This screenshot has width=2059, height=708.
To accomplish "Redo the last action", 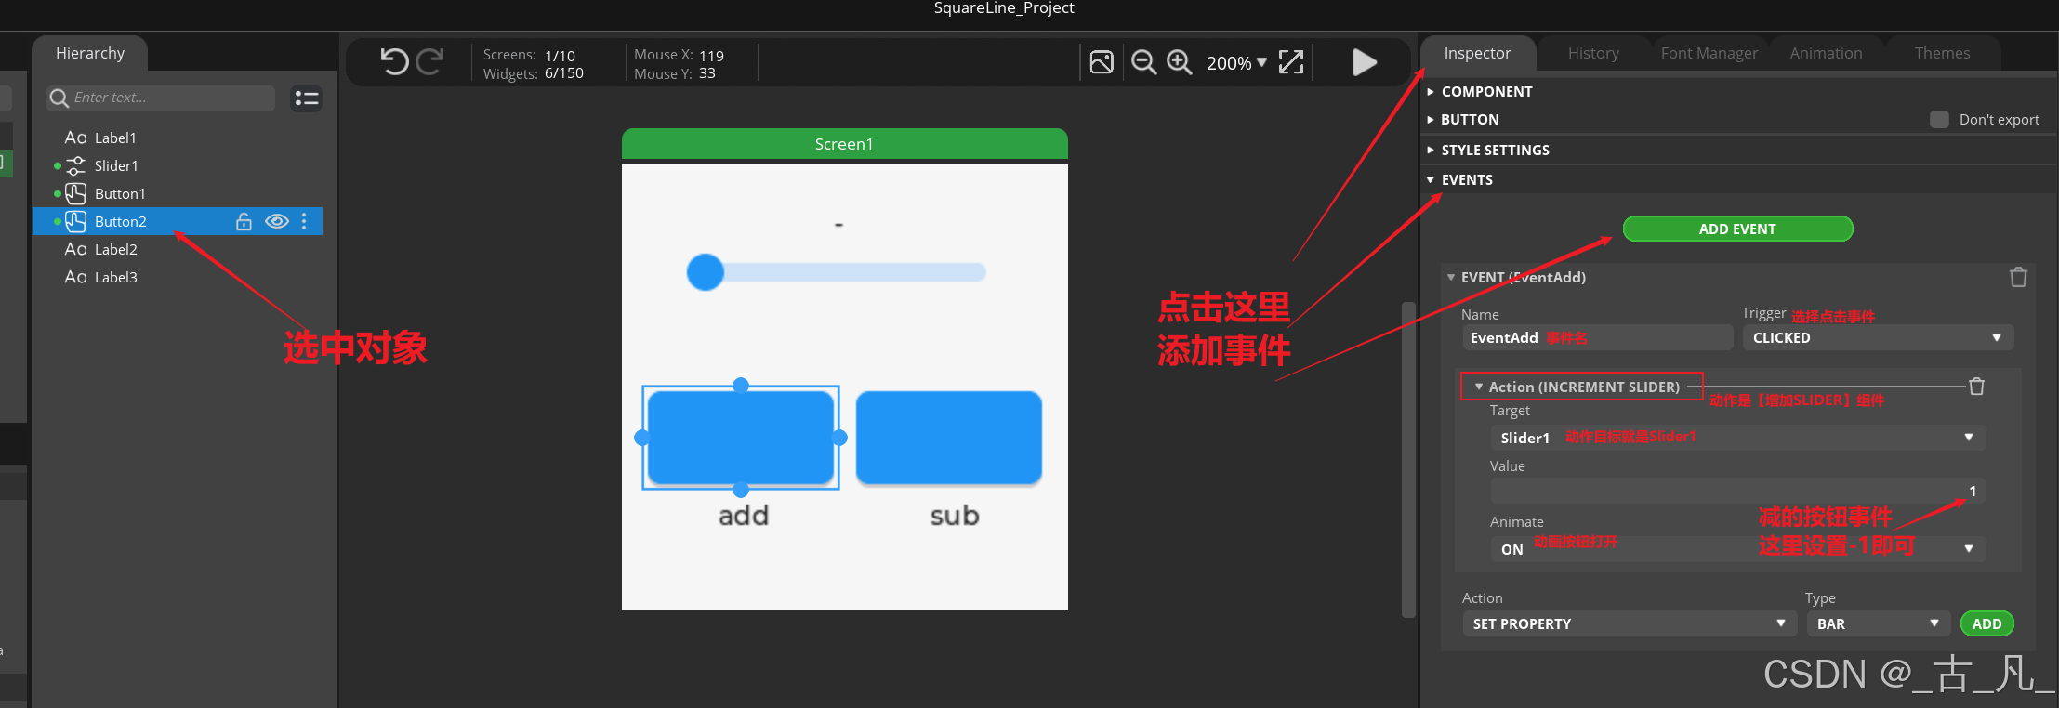I will [429, 61].
